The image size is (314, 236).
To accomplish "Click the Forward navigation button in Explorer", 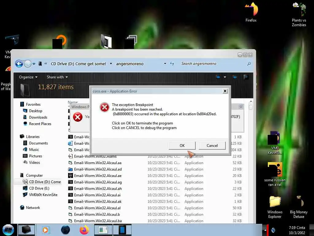I will pyautogui.click(x=28, y=64).
